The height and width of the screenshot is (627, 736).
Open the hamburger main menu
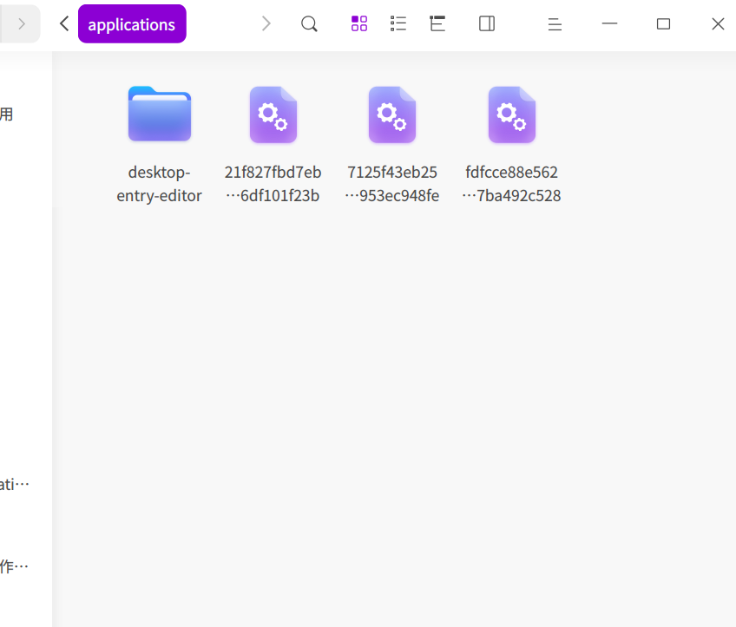[x=555, y=24]
